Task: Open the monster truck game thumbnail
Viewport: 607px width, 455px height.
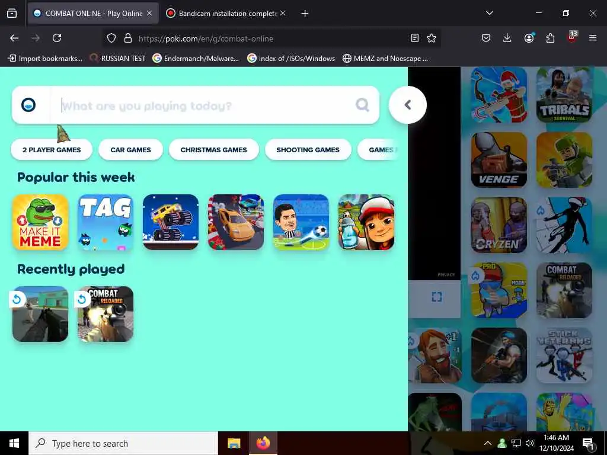Action: click(x=171, y=222)
